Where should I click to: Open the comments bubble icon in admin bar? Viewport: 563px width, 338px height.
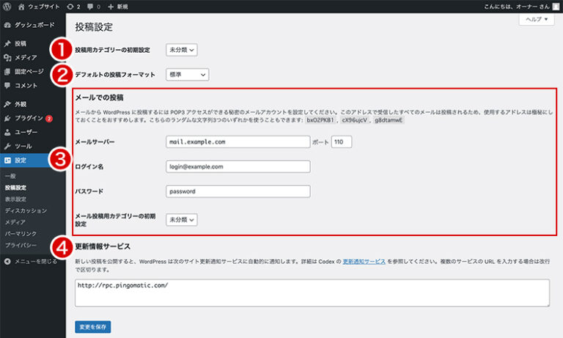91,6
